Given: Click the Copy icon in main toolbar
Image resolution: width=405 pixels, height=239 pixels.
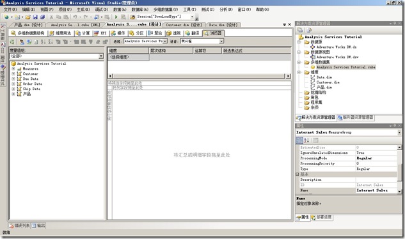Looking at the screenshot, I should [59, 17].
